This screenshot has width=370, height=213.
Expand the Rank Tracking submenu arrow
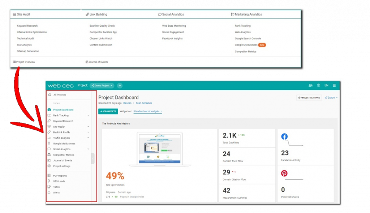pyautogui.click(x=88, y=116)
